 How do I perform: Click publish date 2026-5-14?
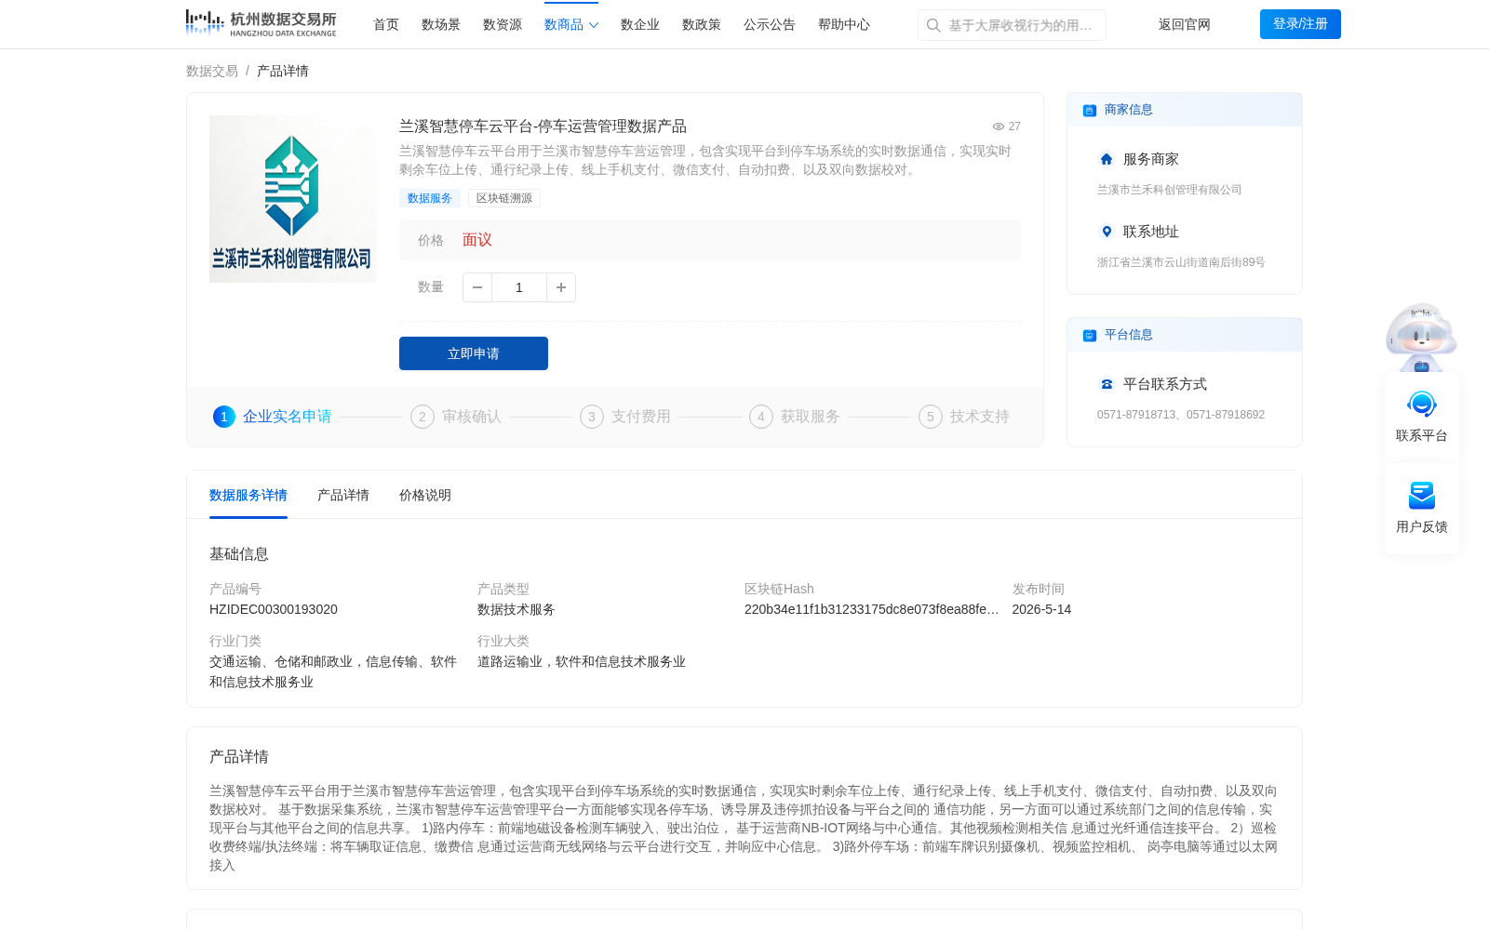click(1041, 610)
